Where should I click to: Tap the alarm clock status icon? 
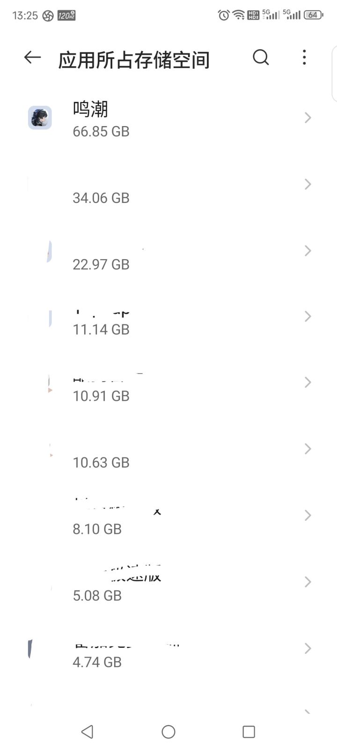click(224, 15)
